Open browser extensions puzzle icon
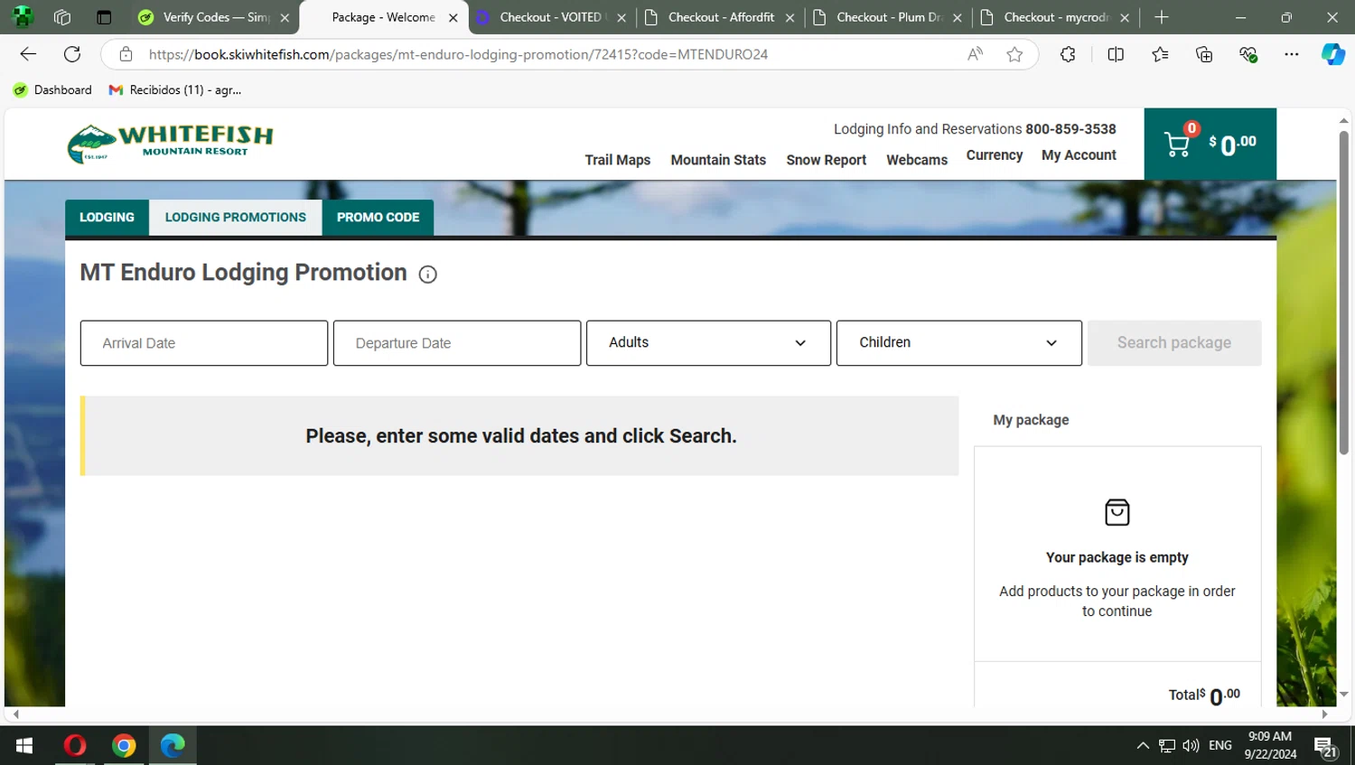 tap(1068, 54)
